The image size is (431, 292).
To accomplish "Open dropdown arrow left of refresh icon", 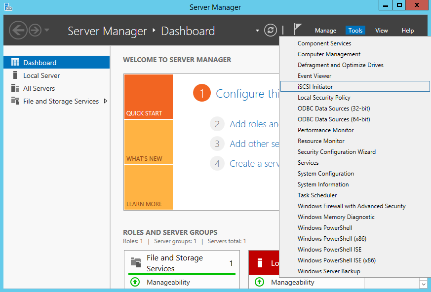I will tap(257, 31).
